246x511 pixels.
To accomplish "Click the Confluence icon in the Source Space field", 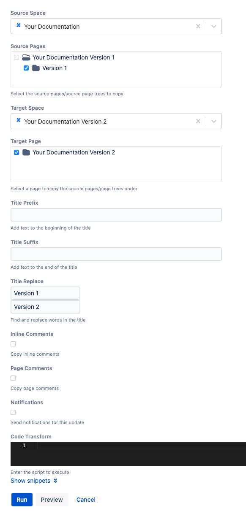I will pos(19,26).
